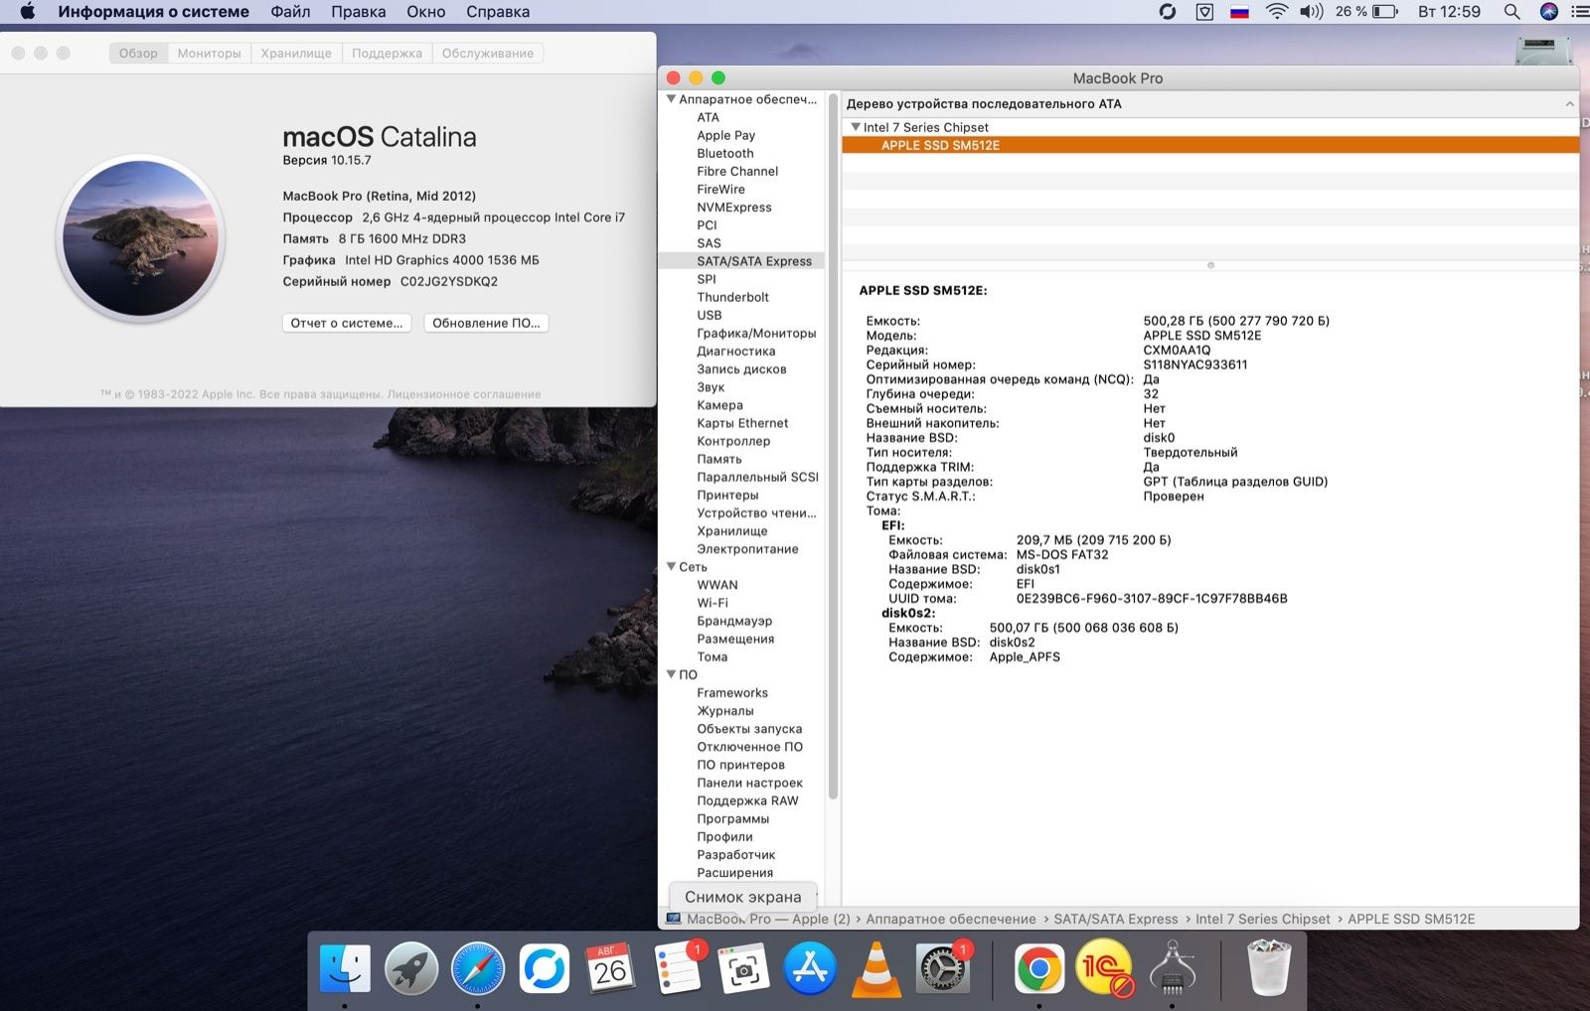This screenshot has width=1590, height=1011.
Task: Select USB in the sidebar
Action: [710, 315]
